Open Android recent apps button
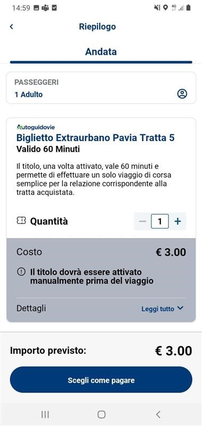The height and width of the screenshot is (426, 202). (x=45, y=414)
